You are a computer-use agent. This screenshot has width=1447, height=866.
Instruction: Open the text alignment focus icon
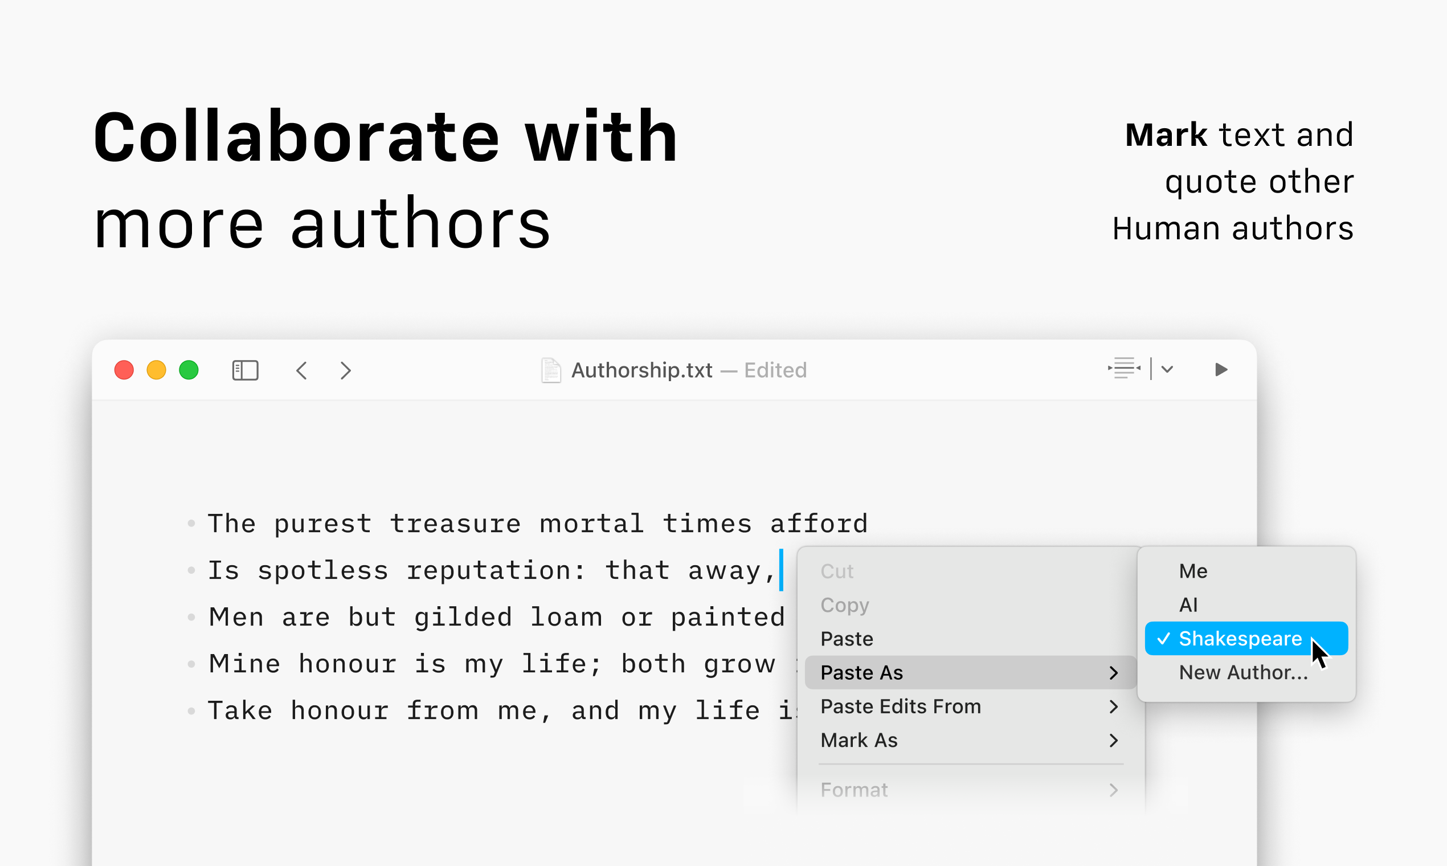[x=1124, y=369]
